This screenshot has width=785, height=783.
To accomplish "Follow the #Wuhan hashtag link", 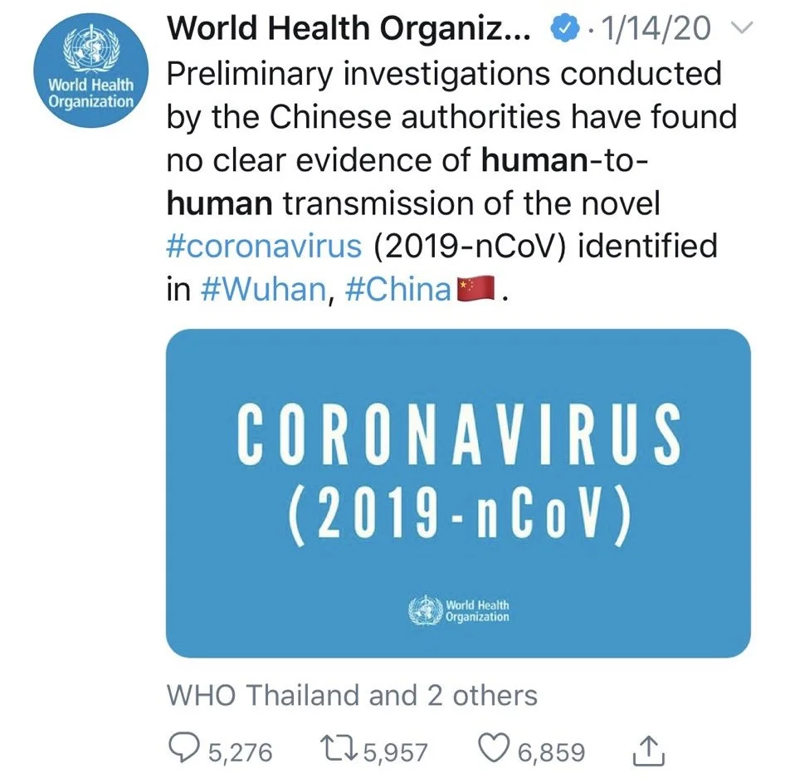I will tap(261, 291).
